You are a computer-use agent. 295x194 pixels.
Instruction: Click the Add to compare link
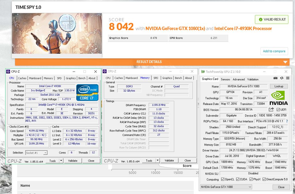[x=274, y=51]
